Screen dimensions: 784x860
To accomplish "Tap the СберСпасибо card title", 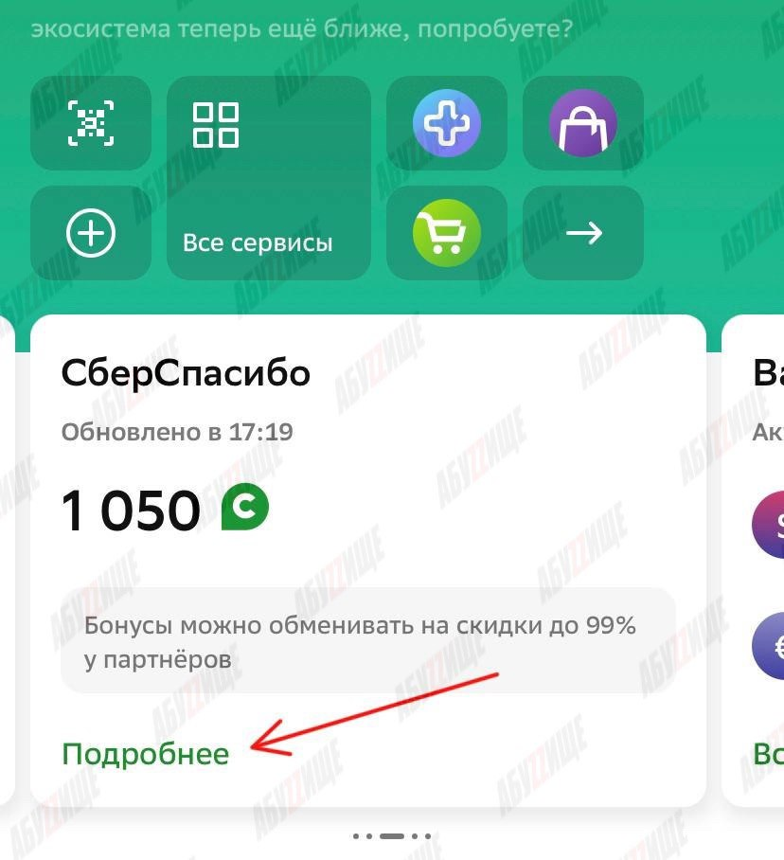I will point(186,373).
